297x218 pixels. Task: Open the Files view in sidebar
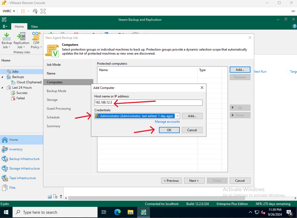click(12, 187)
